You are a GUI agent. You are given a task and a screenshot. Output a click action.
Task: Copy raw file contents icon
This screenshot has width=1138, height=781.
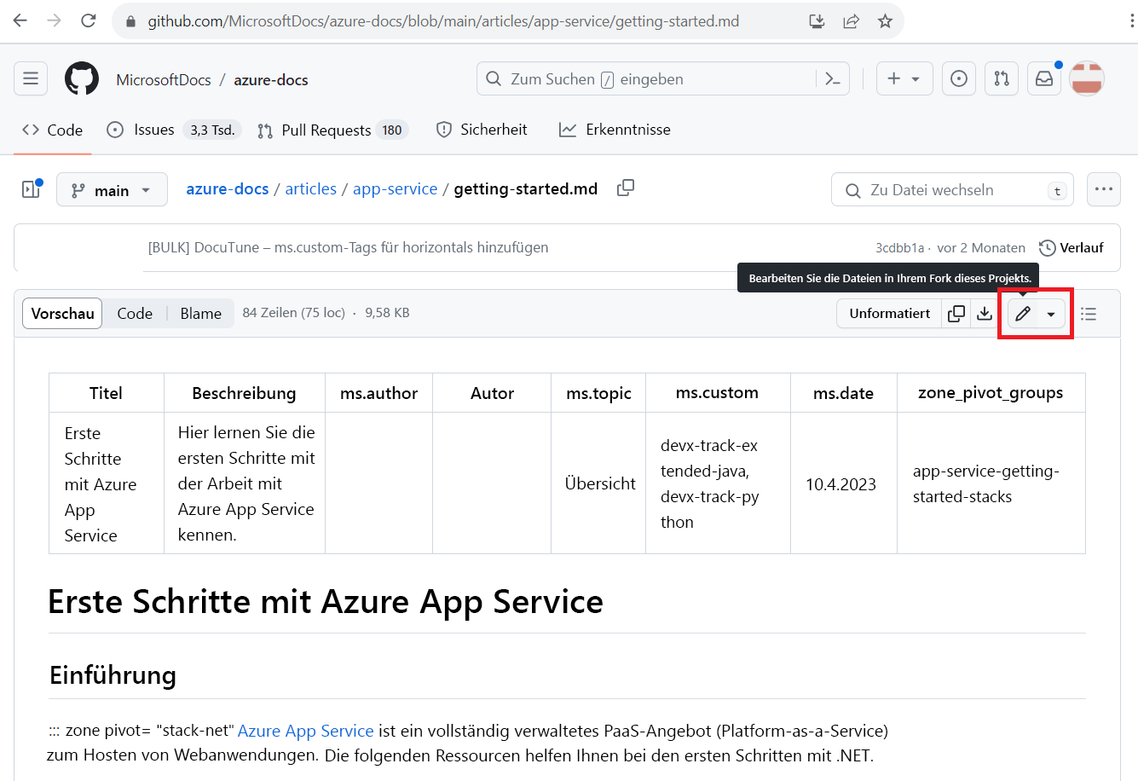click(x=956, y=313)
